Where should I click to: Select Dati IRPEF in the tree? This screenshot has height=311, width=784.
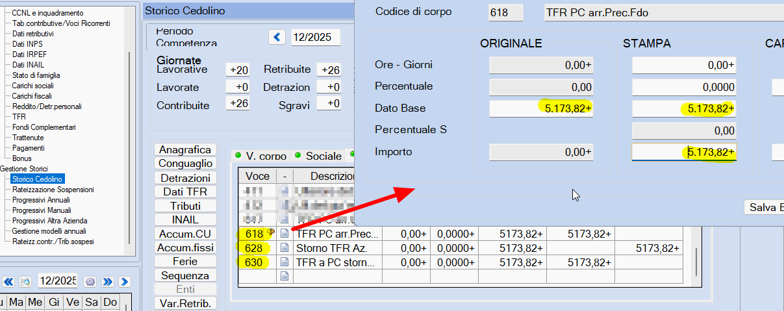pyautogui.click(x=29, y=55)
